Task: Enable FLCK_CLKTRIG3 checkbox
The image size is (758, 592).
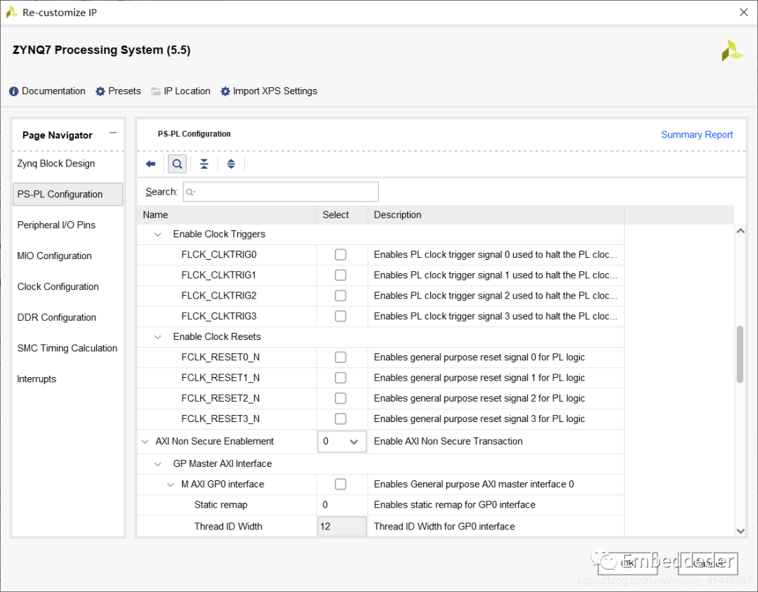Action: (x=340, y=316)
